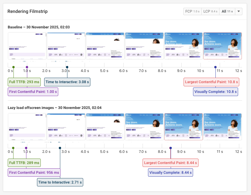This screenshot has width=251, height=195.
Task: Switch to the LCP 8.4 s view
Action: [210, 11]
